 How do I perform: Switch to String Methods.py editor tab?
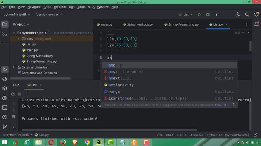(x=138, y=24)
